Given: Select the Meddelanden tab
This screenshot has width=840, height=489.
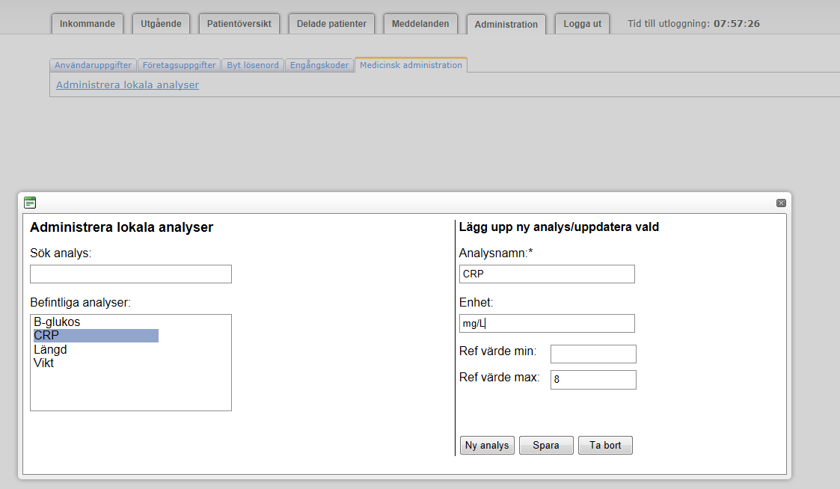Looking at the screenshot, I should (x=420, y=24).
